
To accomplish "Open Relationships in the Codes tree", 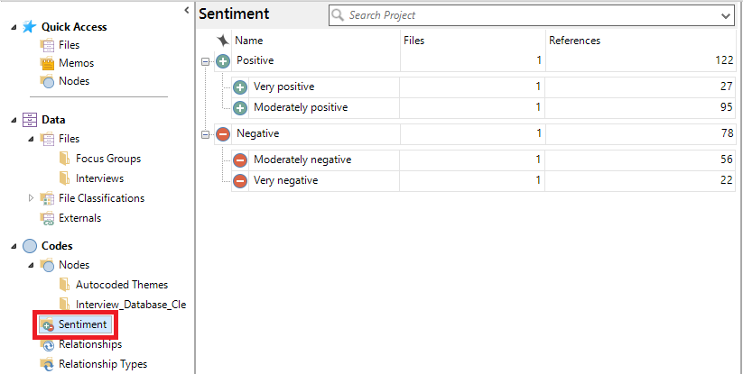I will [90, 344].
